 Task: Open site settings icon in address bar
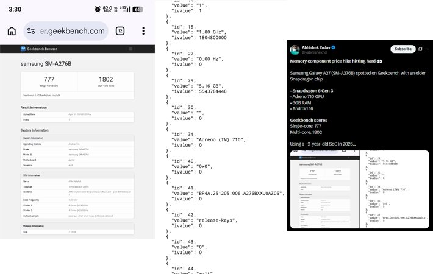click(x=32, y=31)
